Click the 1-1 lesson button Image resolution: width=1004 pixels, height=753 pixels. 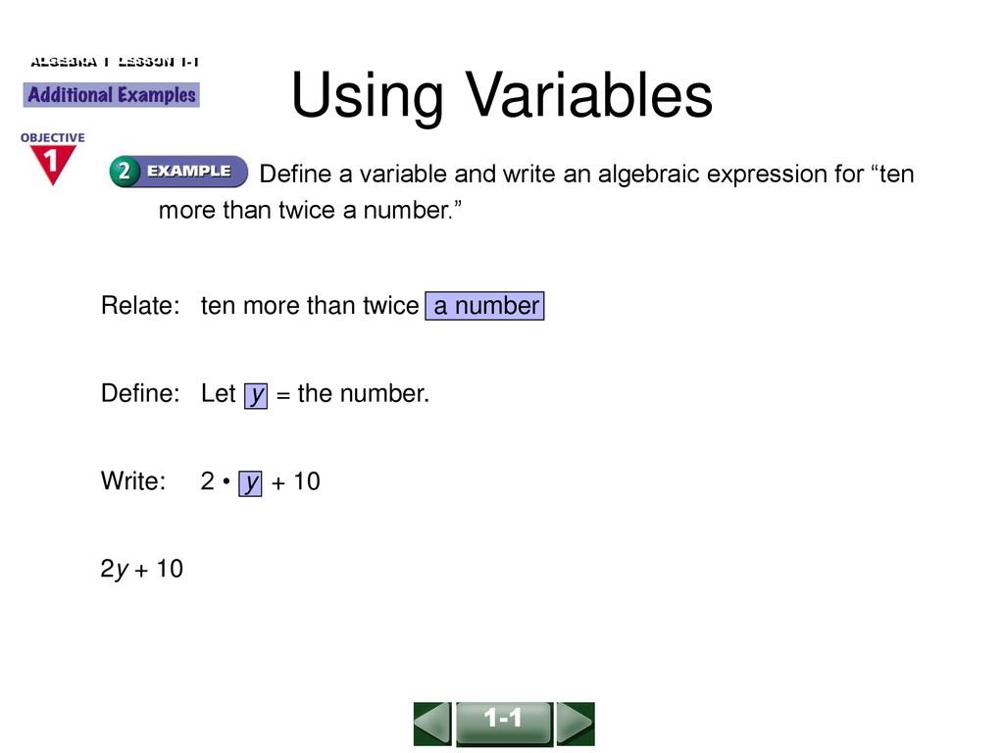coord(504,724)
